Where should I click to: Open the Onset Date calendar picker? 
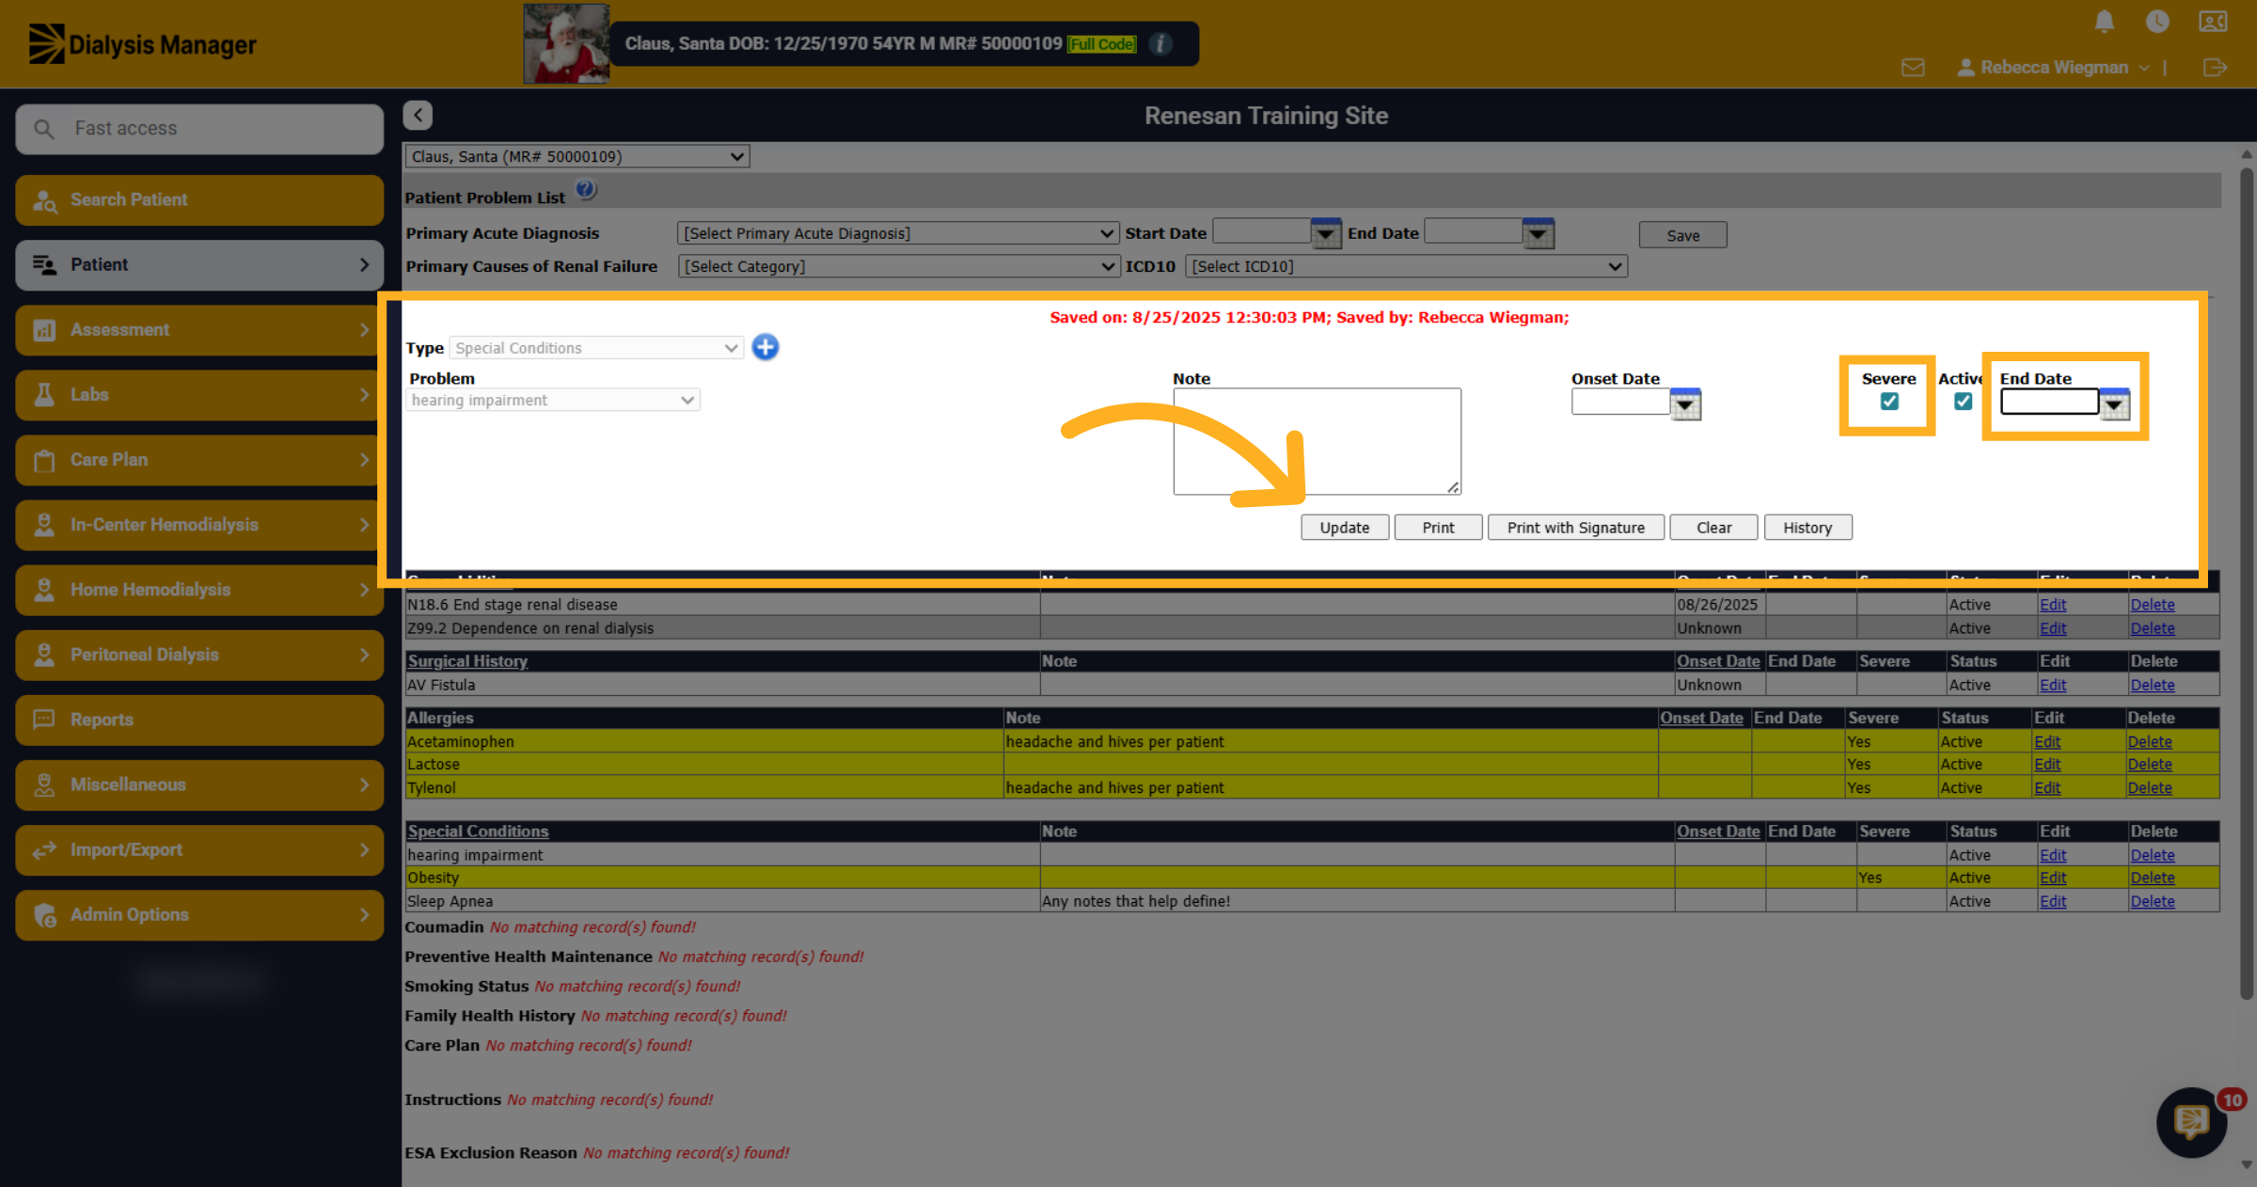tap(1685, 404)
